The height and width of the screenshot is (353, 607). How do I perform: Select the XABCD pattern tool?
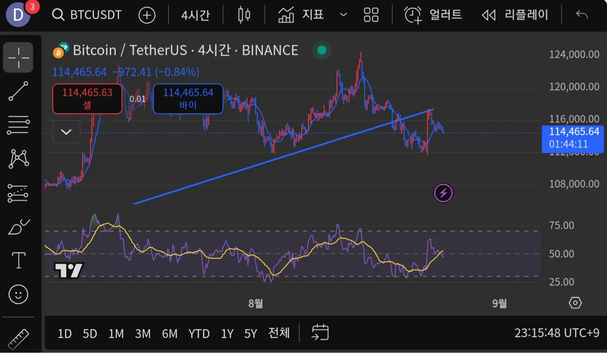click(18, 159)
